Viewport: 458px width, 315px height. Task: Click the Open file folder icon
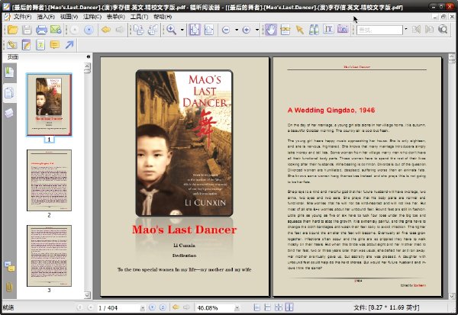tap(12, 30)
